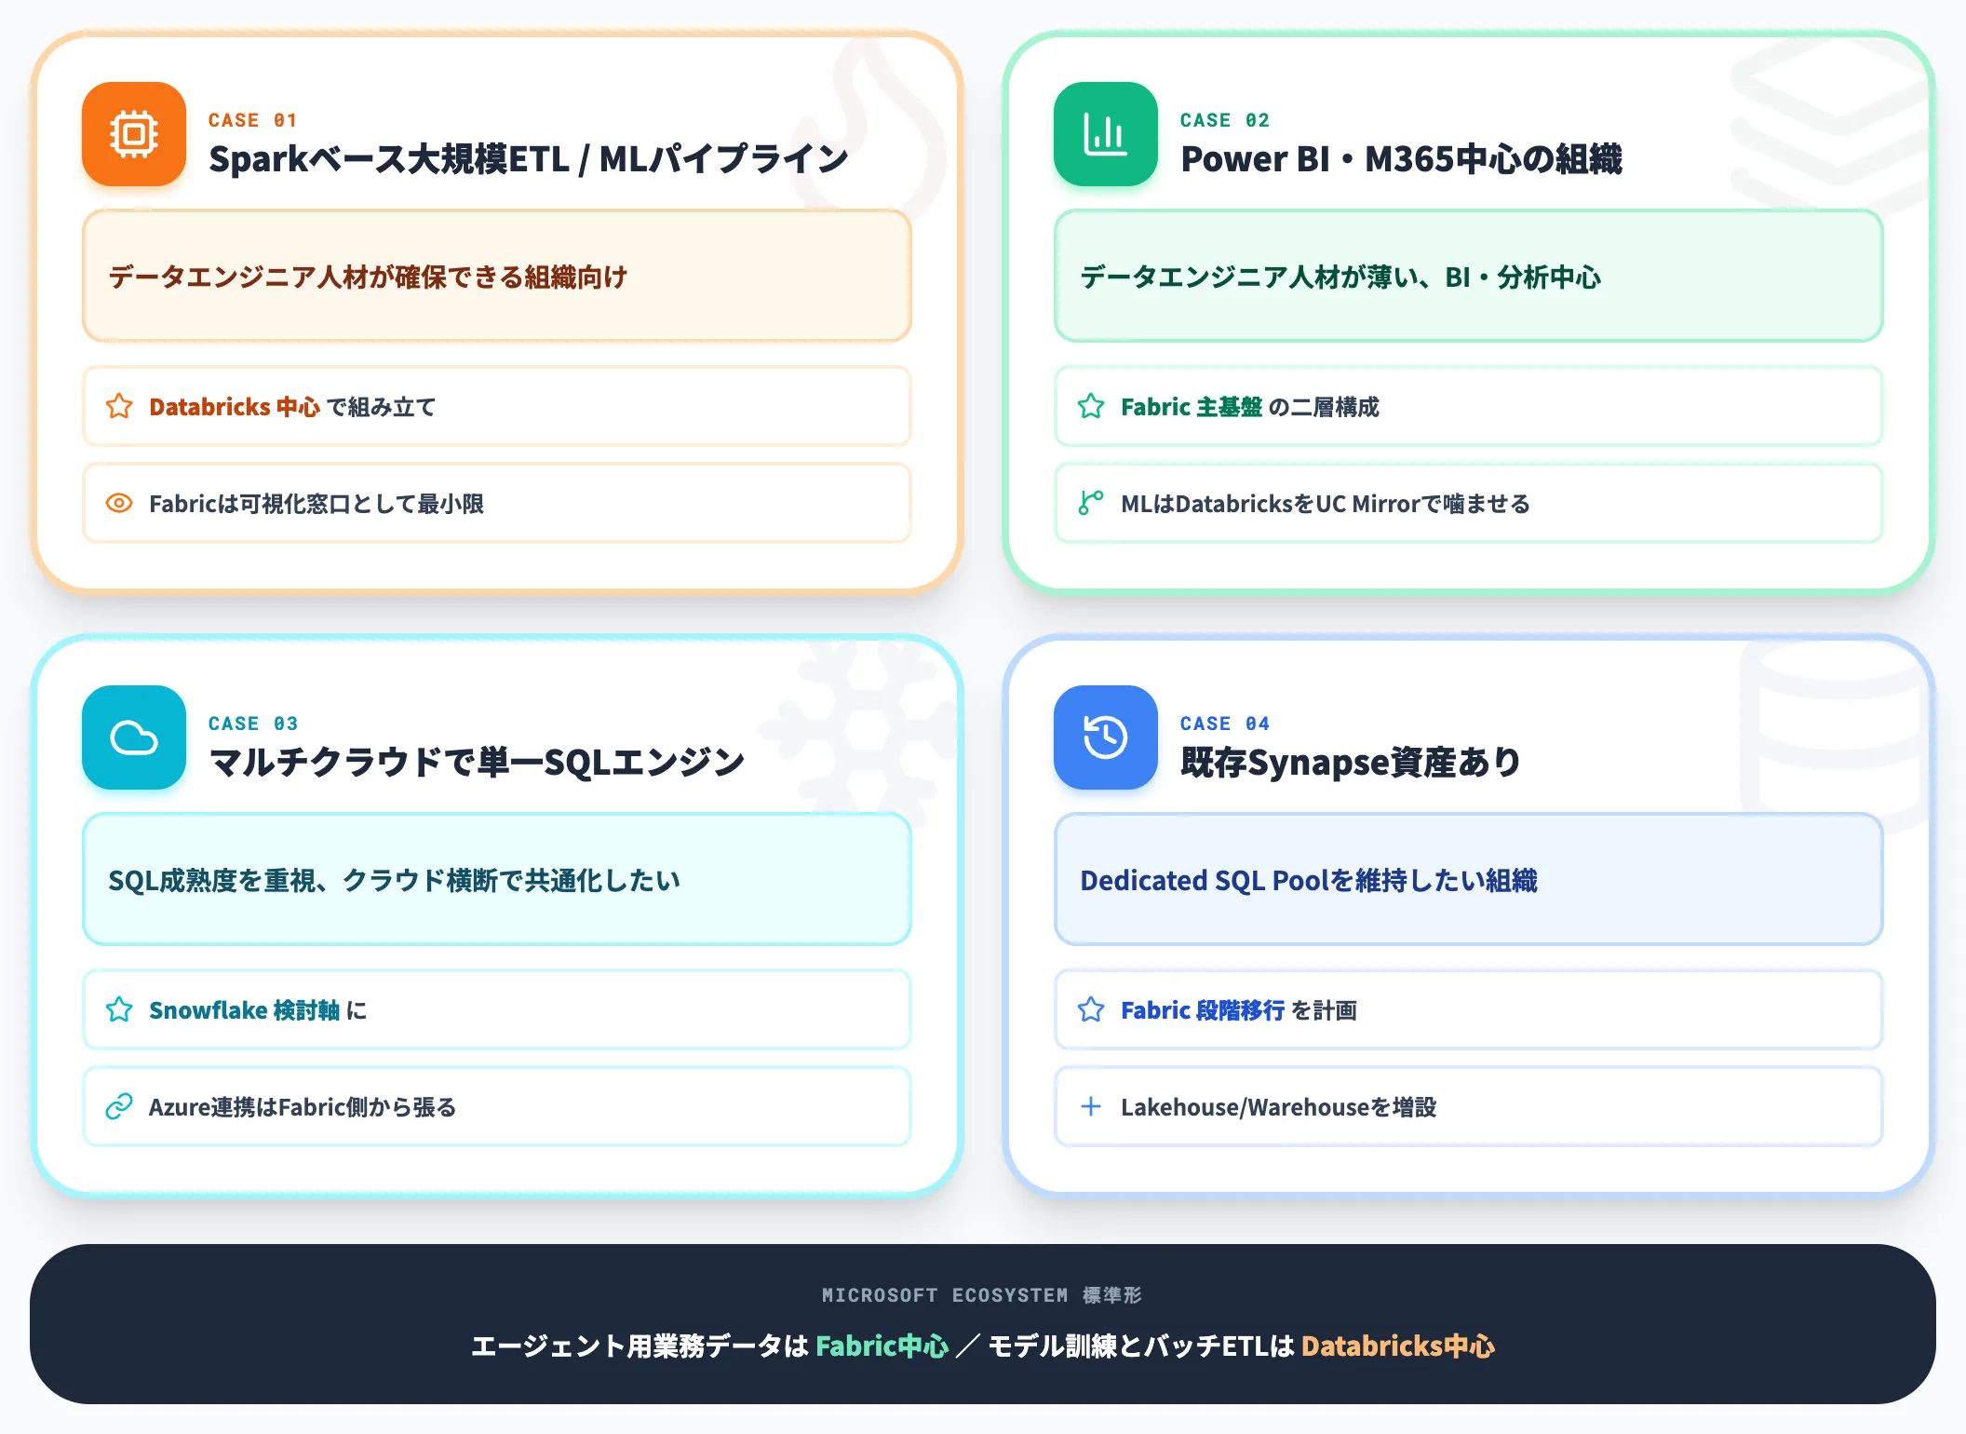This screenshot has width=1966, height=1434.
Task: Click the row Lakehouse/Warehouseを増設
Action: click(x=1469, y=1106)
